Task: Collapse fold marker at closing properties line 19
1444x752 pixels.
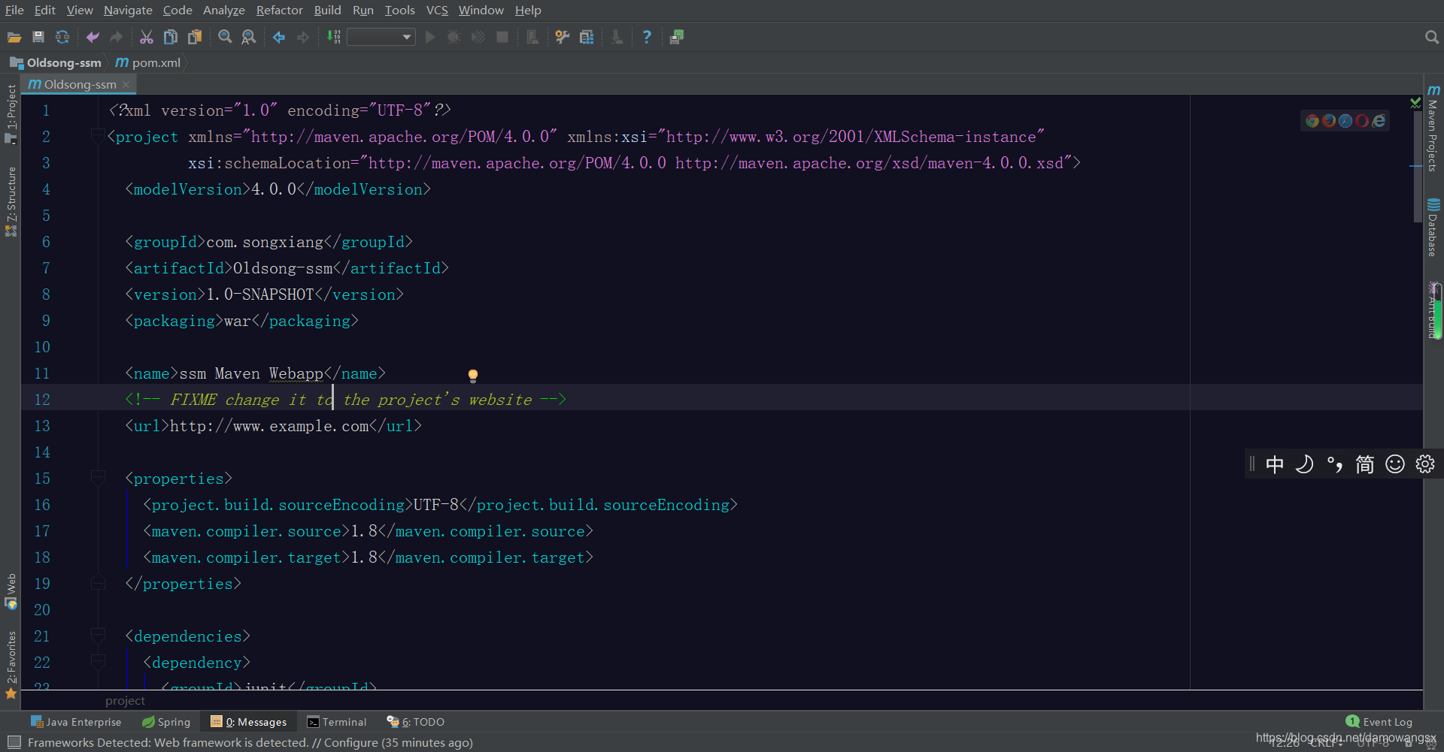Action: [x=97, y=583]
